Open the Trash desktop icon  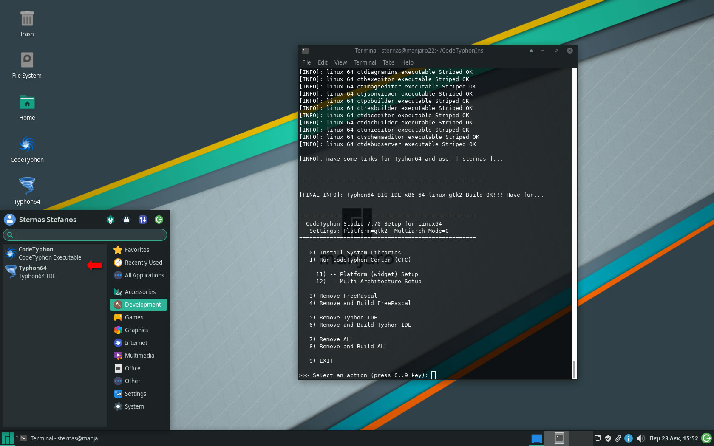(x=27, y=24)
